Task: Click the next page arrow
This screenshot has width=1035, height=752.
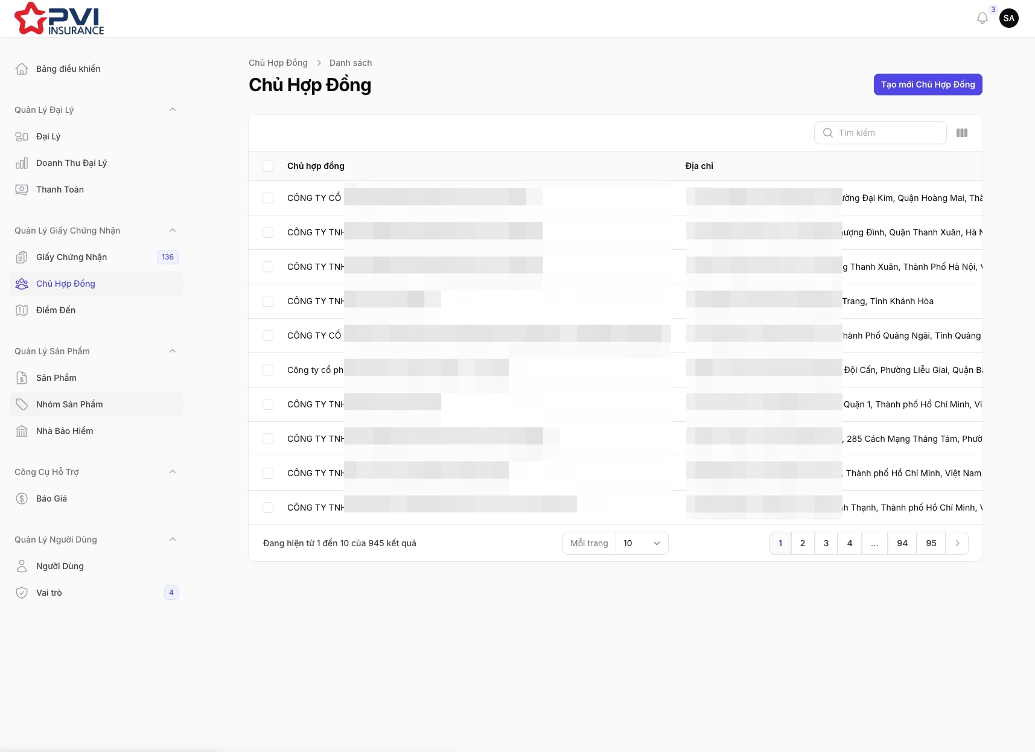Action: tap(957, 543)
